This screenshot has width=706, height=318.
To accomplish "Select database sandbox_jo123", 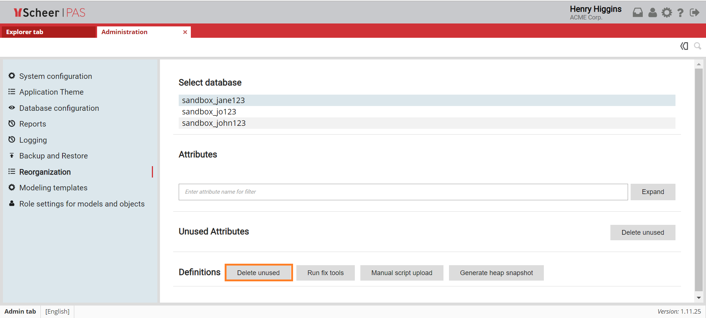I will coord(209,112).
